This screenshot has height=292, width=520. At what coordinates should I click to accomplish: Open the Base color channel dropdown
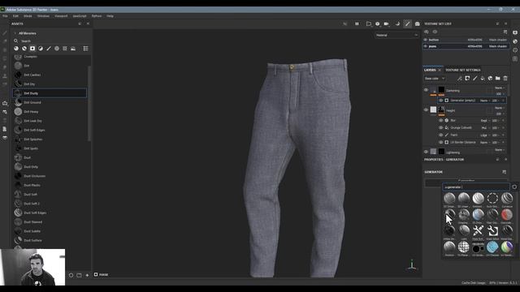[x=434, y=79]
